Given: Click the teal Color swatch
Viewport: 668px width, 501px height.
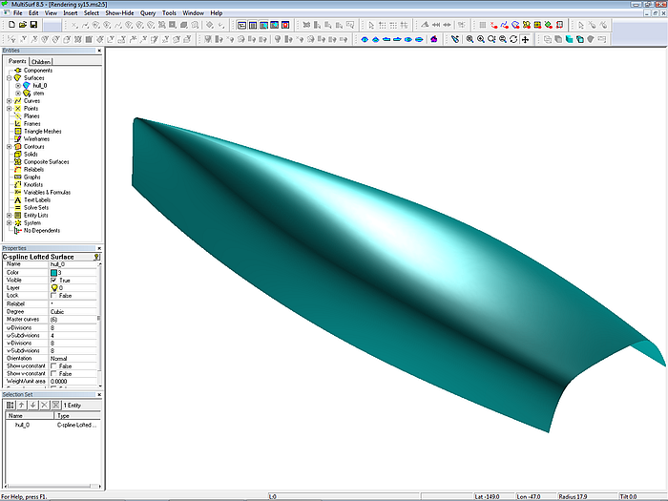Looking at the screenshot, I should [x=53, y=272].
